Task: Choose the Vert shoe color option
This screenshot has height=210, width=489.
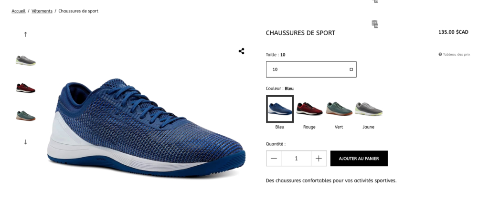Action: click(x=339, y=109)
